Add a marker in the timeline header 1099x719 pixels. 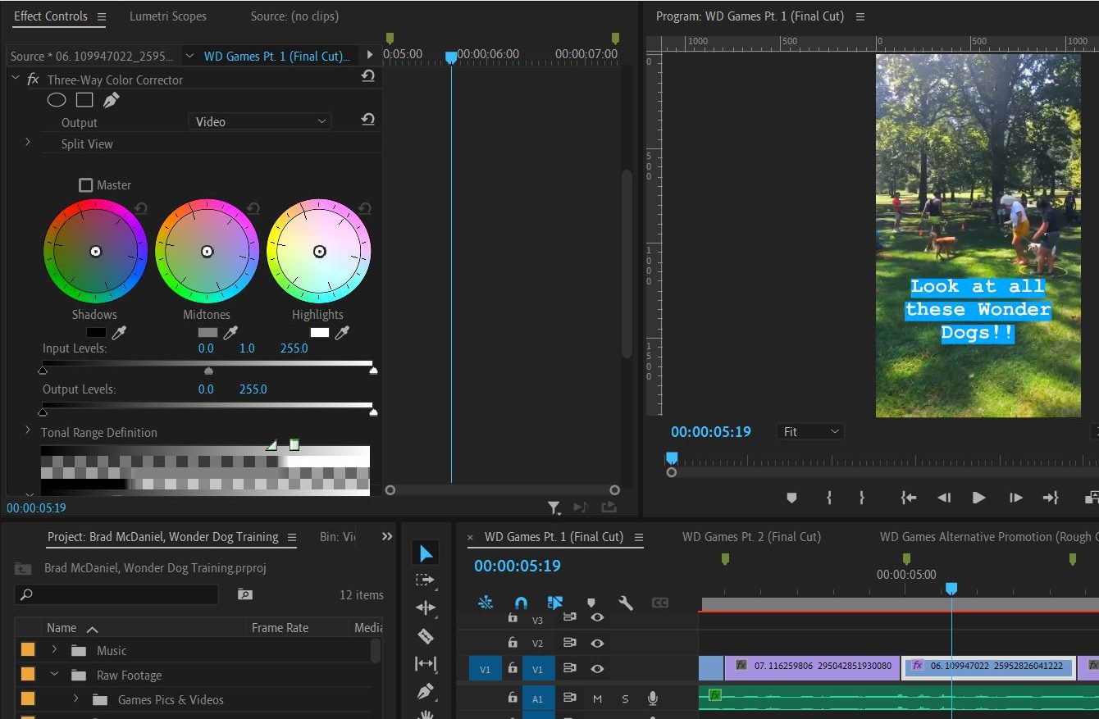pos(591,603)
